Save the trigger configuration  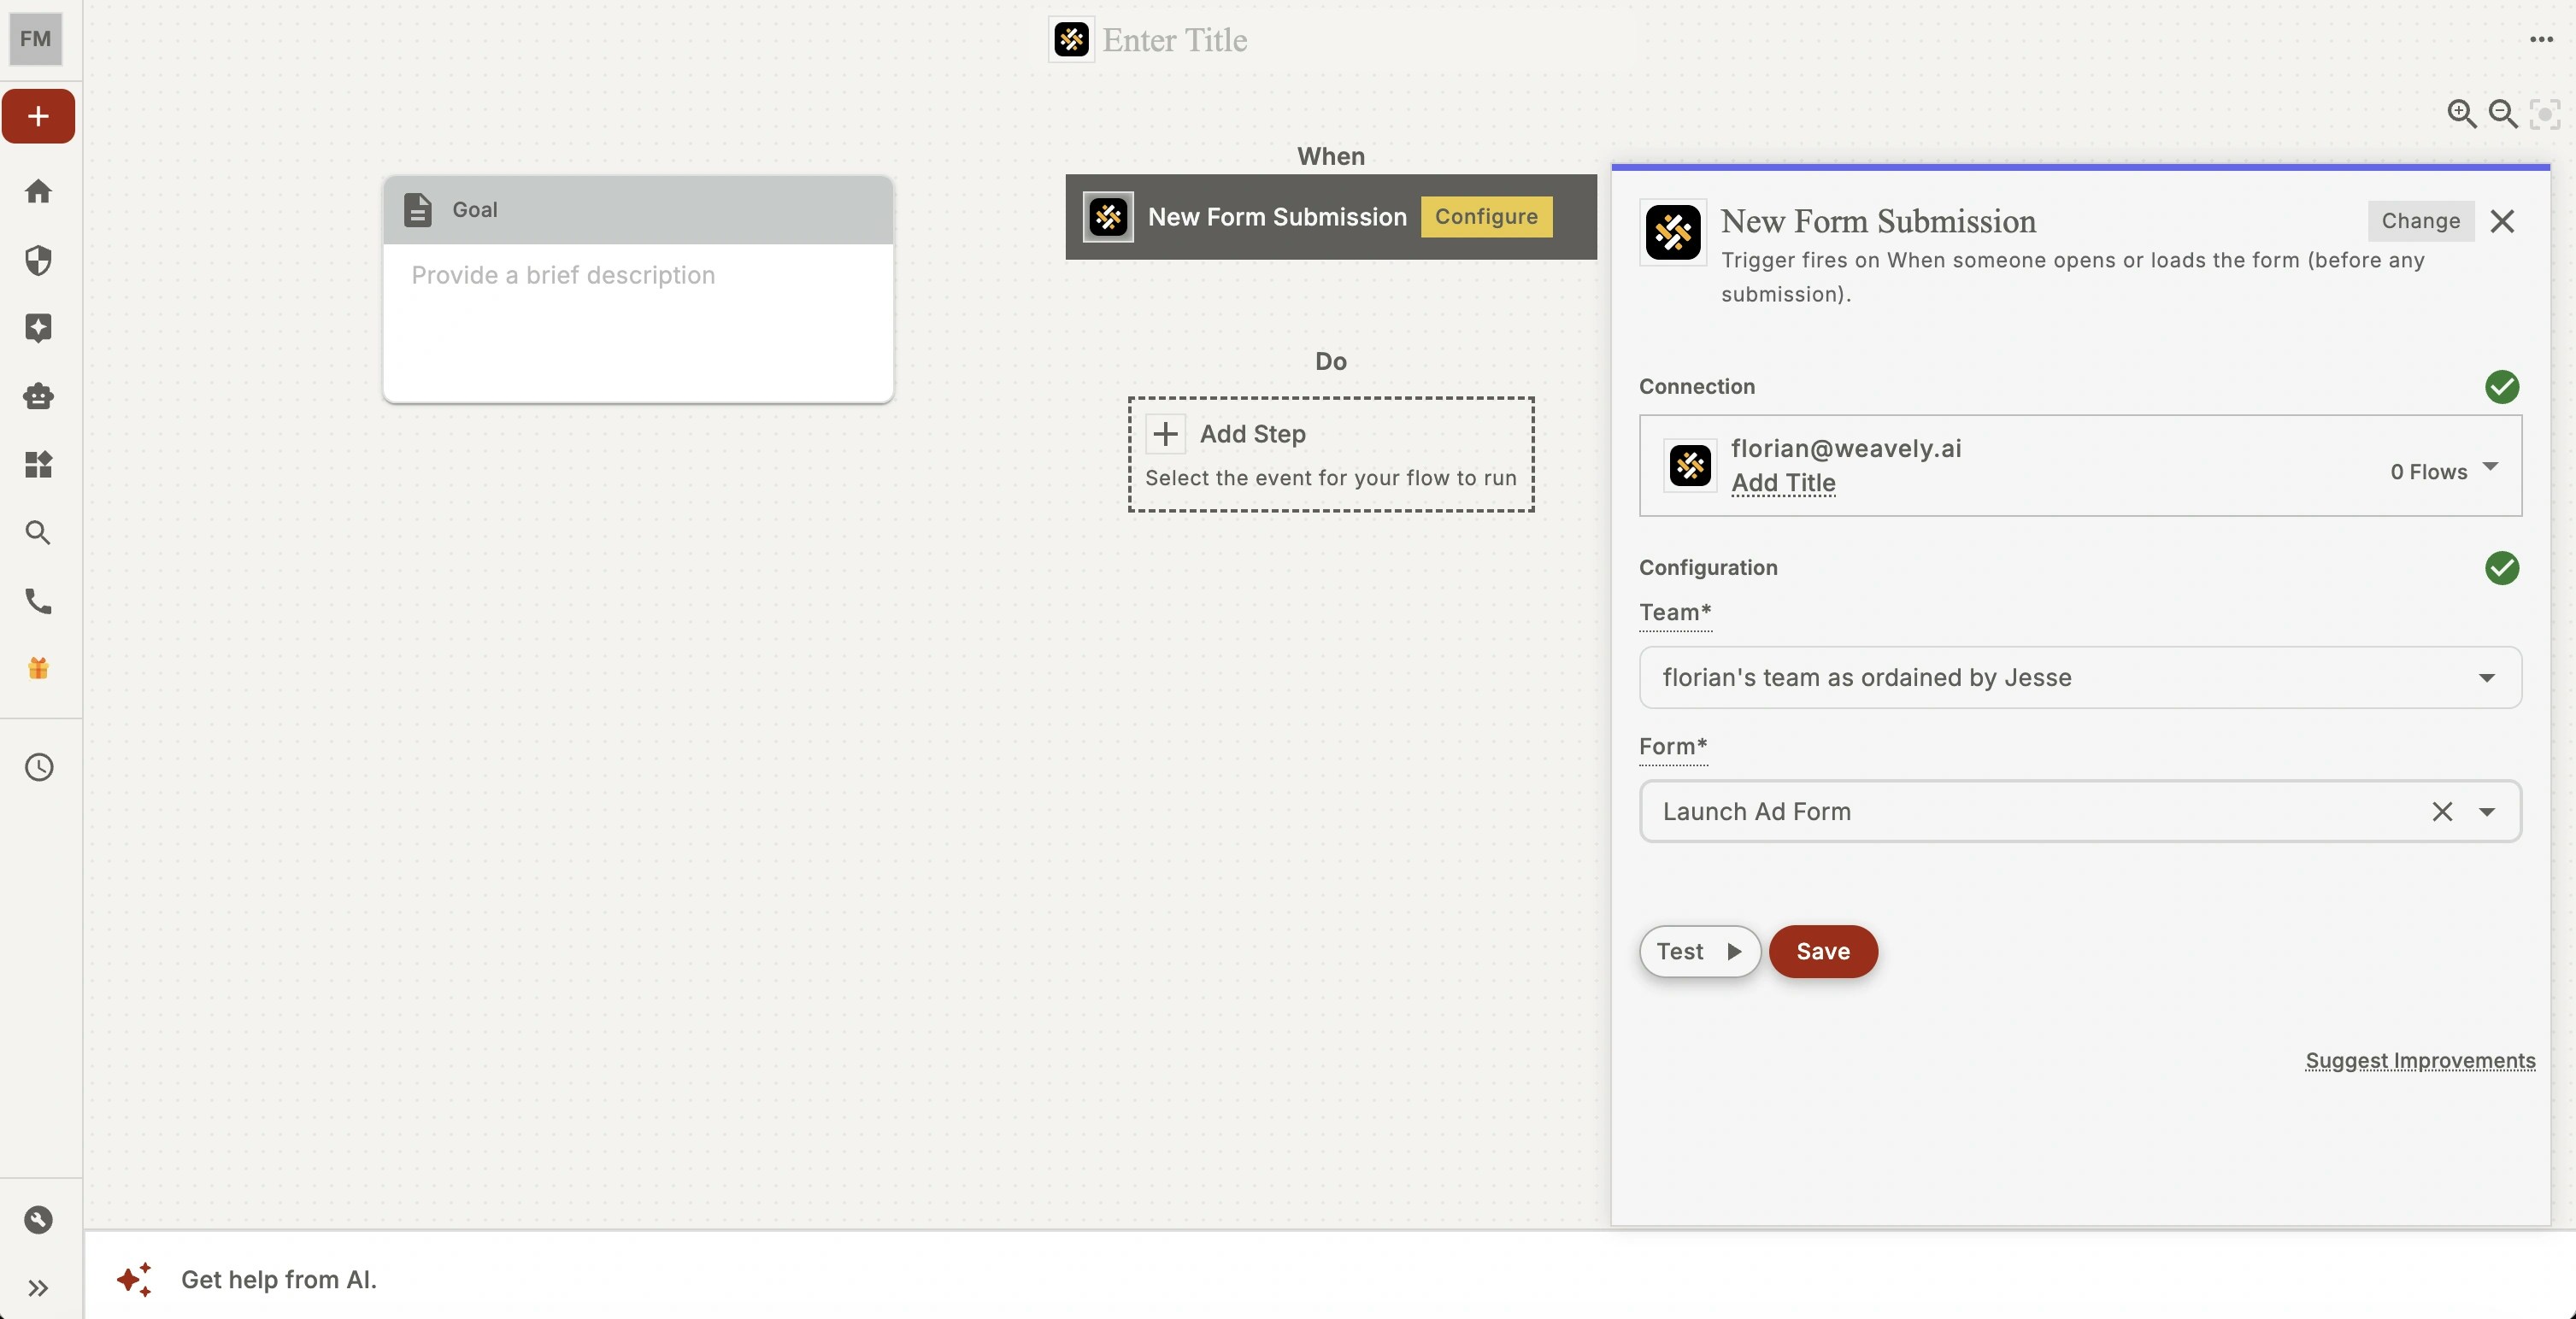coord(1823,952)
